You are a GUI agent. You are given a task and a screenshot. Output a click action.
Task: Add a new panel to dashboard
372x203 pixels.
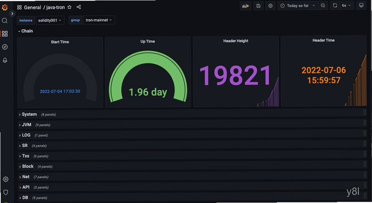[246, 6]
